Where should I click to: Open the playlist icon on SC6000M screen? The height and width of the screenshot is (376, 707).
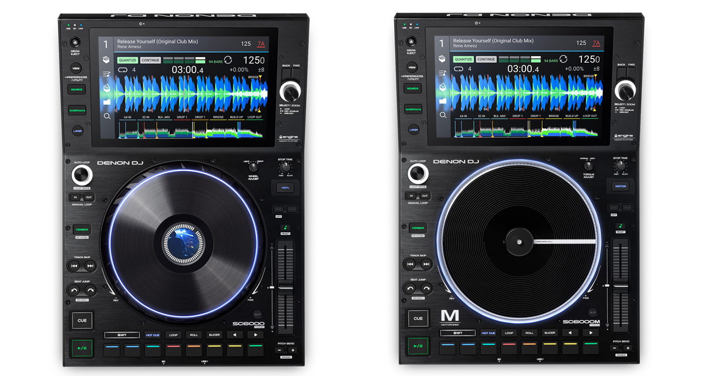coord(444,74)
